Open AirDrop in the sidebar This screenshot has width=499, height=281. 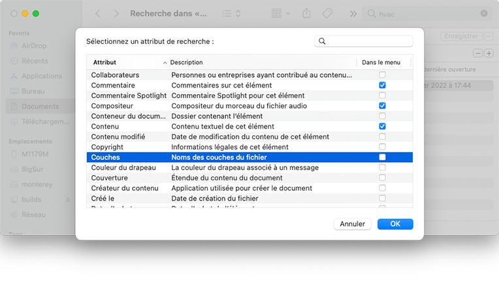pos(34,46)
